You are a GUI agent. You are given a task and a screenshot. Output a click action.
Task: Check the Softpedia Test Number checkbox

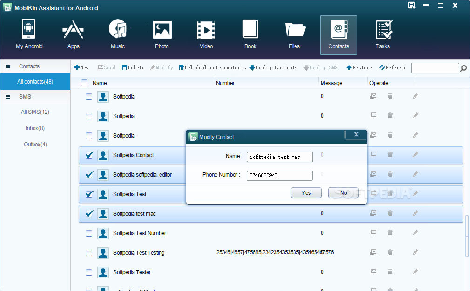[89, 233]
